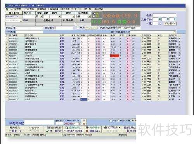Click the application logo icon in menu bar
194x144 pixels.
7,9
